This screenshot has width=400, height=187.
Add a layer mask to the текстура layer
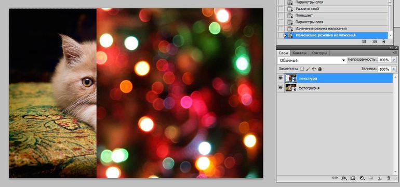tap(353, 178)
